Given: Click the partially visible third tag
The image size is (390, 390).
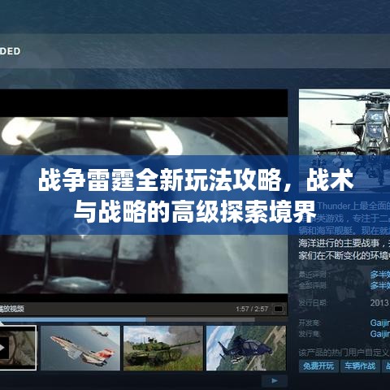Looking at the screenshot, I should (386, 366).
